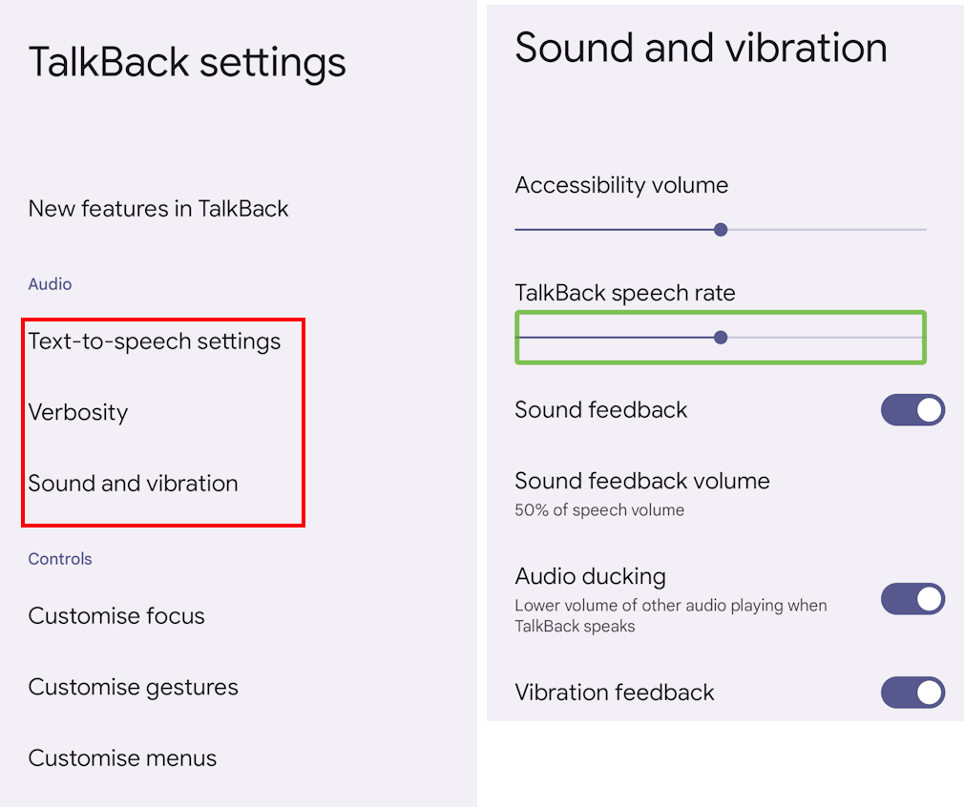
Task: Click the TalkBack speech rate slider thumb
Action: pyautogui.click(x=721, y=337)
